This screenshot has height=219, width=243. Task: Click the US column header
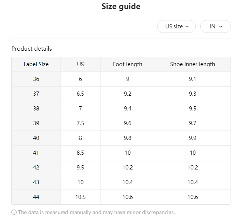coord(80,64)
